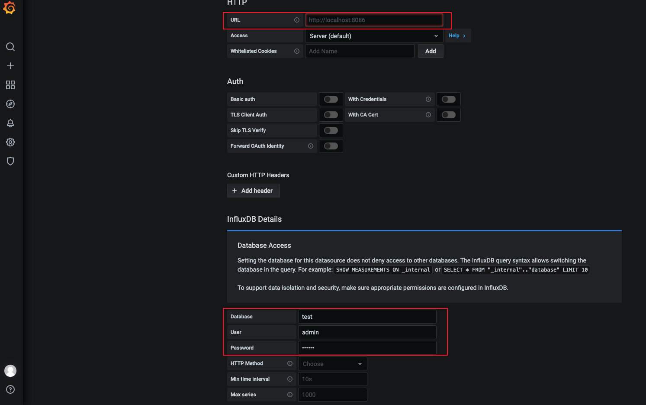The height and width of the screenshot is (405, 646).
Task: Enable the Basic auth switch
Action: [x=331, y=99]
